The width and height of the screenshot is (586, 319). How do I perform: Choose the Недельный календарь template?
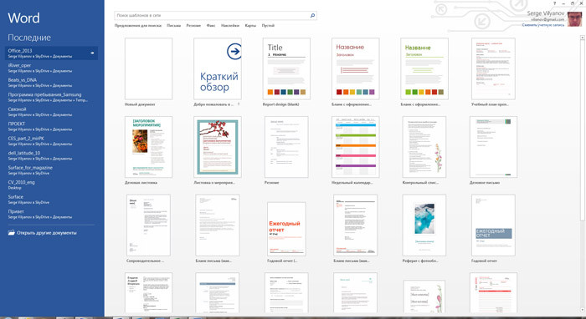356,147
